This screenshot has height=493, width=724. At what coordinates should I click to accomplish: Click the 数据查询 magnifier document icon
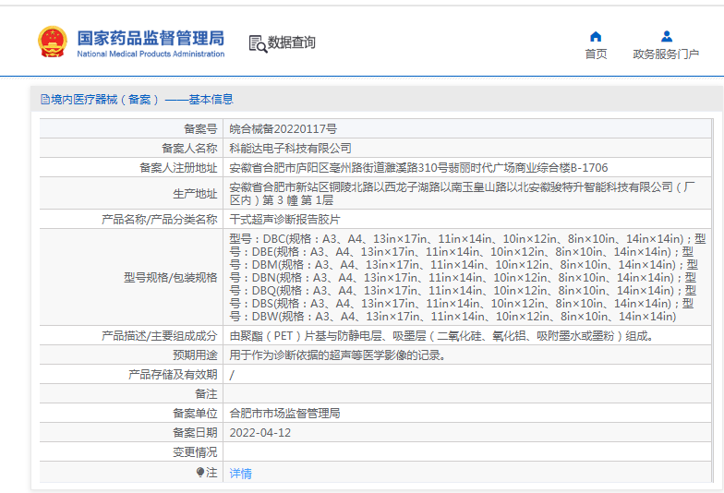[258, 43]
